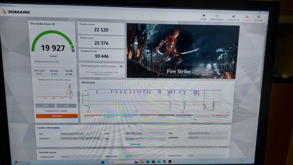Toggle CPU Clock Frequency legend series
This screenshot has width=293, height=165.
pos(184,116)
